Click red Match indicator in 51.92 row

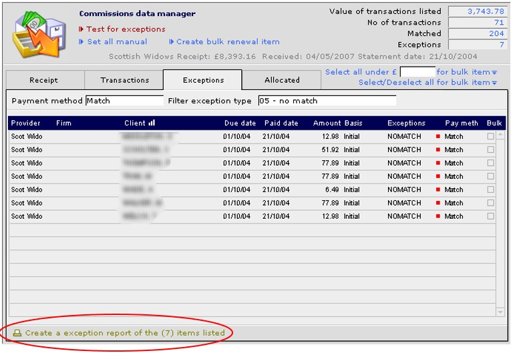coord(438,149)
